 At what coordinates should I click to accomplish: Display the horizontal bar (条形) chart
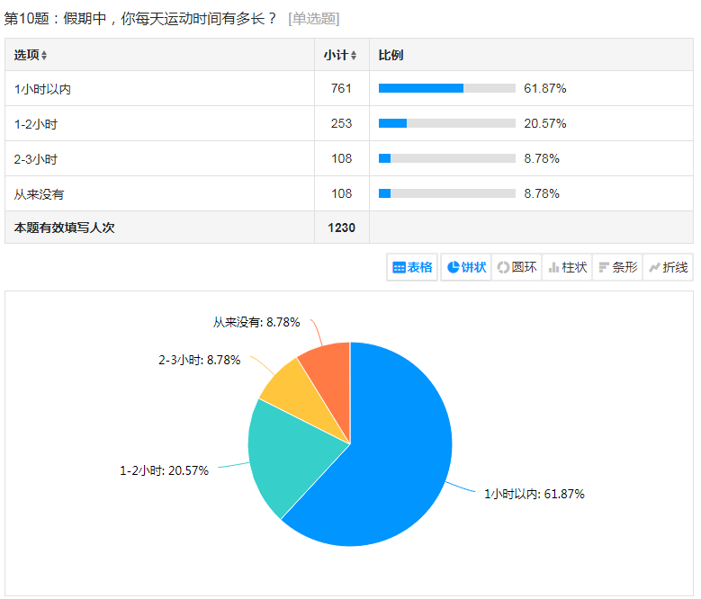point(617,267)
